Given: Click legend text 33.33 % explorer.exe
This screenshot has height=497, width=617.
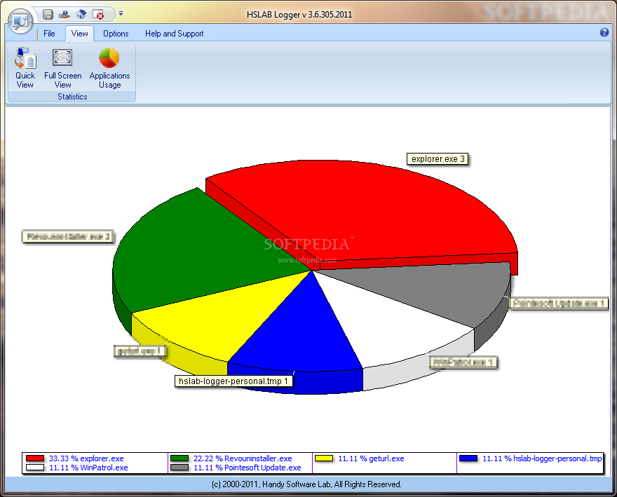Looking at the screenshot, I should pyautogui.click(x=86, y=458).
